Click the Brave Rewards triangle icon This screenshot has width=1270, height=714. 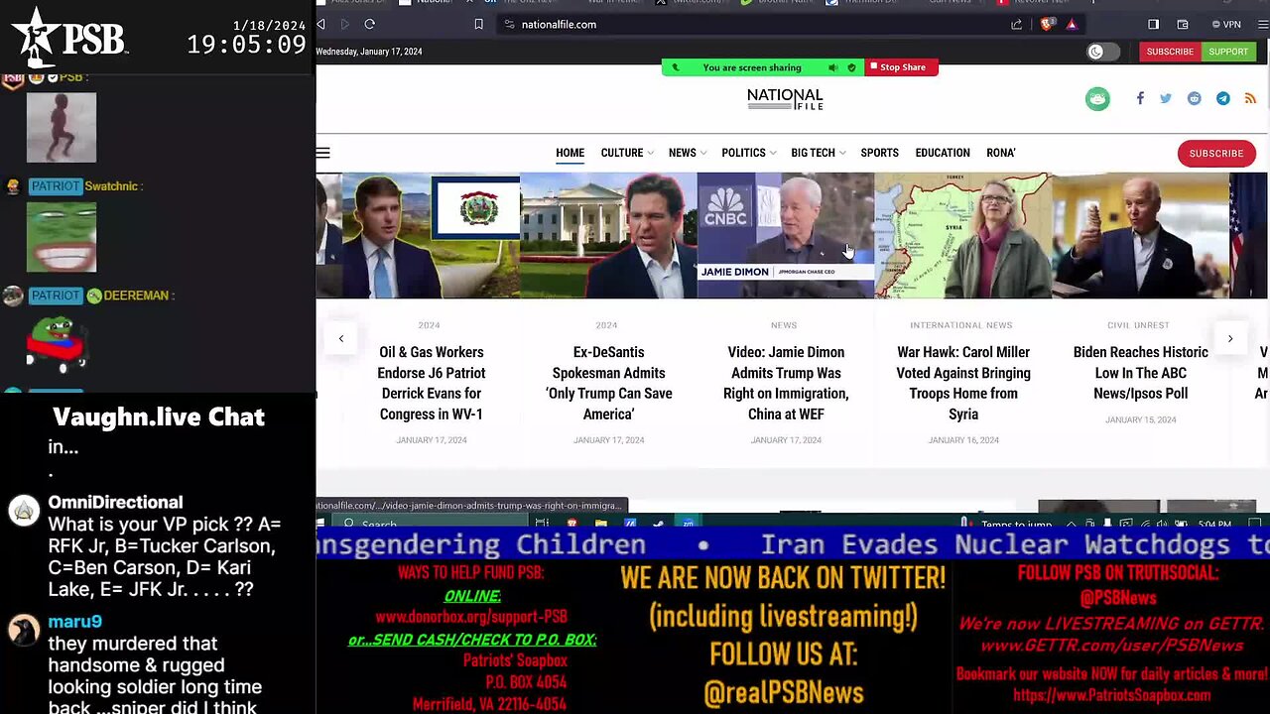[x=1072, y=24]
